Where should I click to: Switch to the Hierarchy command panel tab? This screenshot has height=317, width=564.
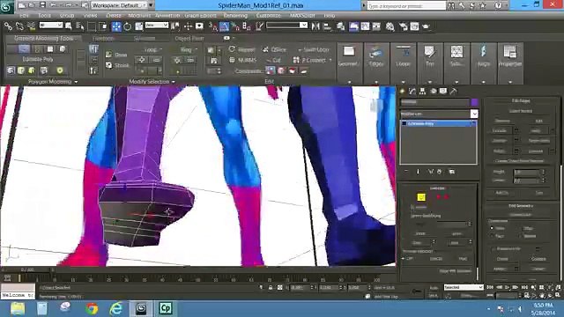[423, 92]
